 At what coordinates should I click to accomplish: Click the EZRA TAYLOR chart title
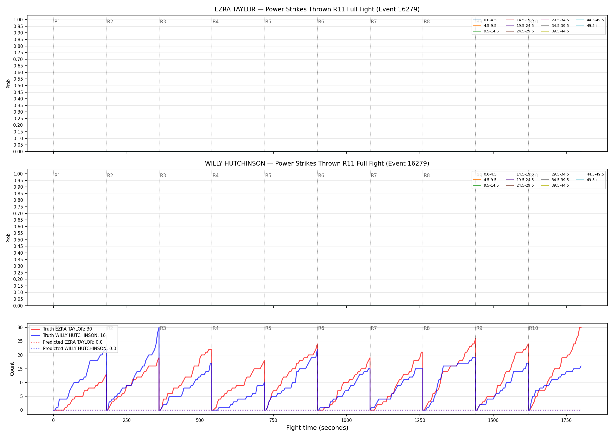coord(317,9)
